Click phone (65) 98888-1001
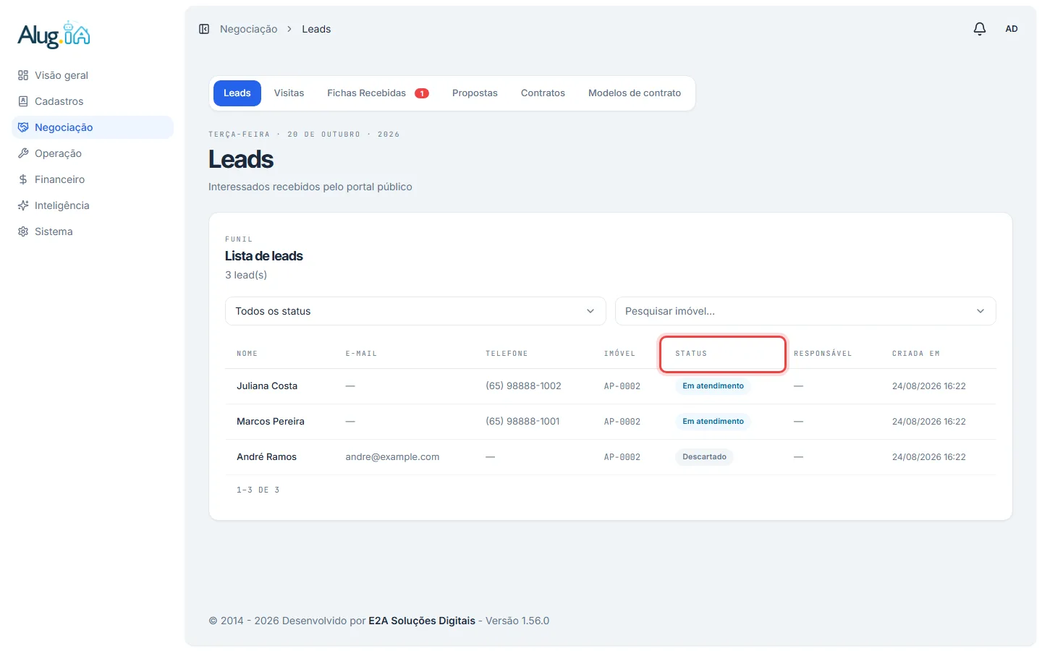The height and width of the screenshot is (651, 1042). [522, 422]
